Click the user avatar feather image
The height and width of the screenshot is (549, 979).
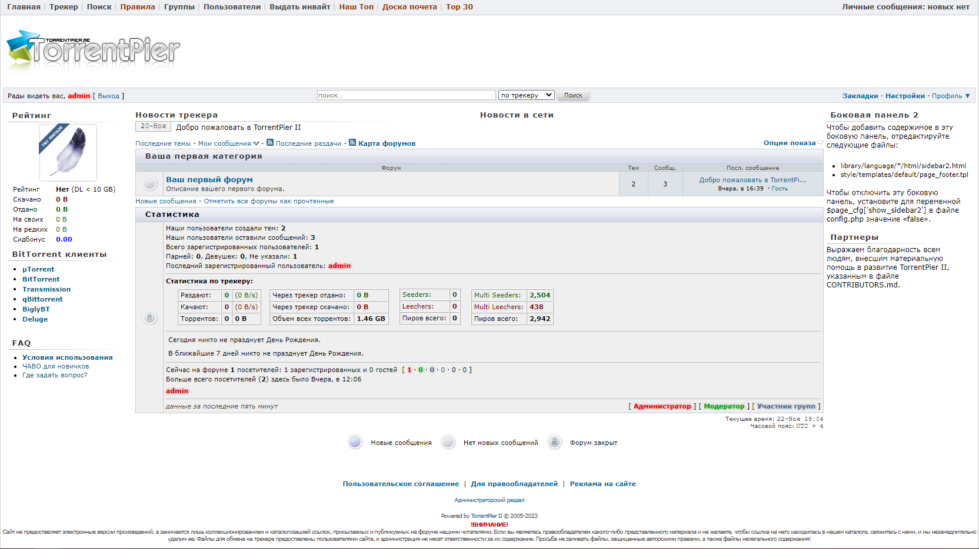pyautogui.click(x=68, y=153)
